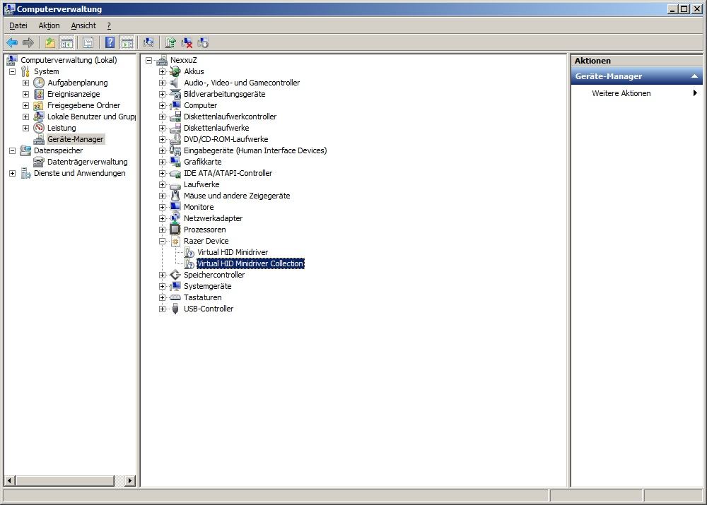Screen dimensions: 707x505
Task: Click the Virtual HID Minidriver question-mark icon
Action: click(189, 252)
